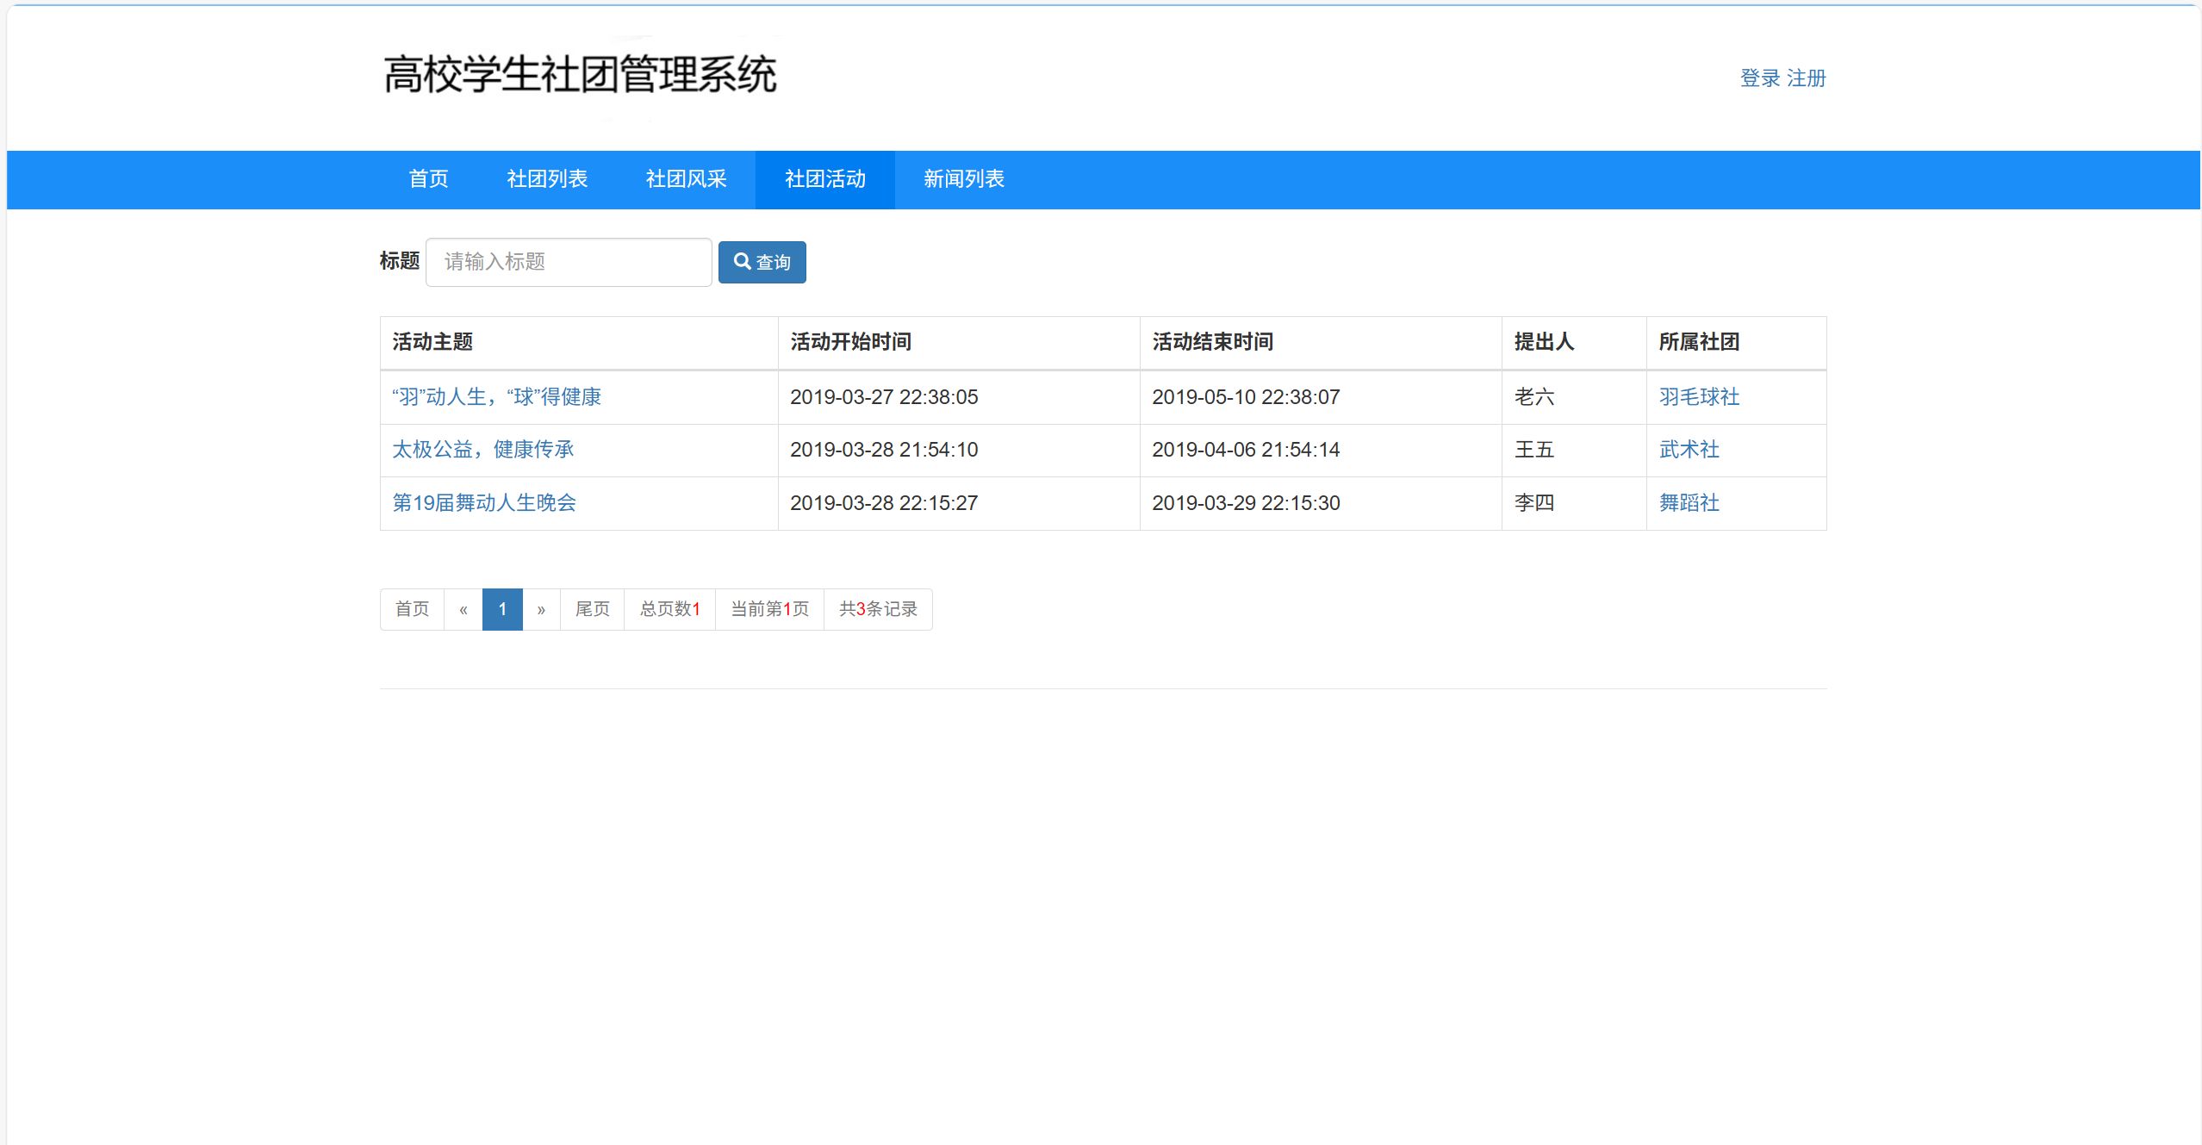Click end time 2019-05-10 22:38:07
Viewport: 2202px width, 1145px height.
(x=1246, y=397)
